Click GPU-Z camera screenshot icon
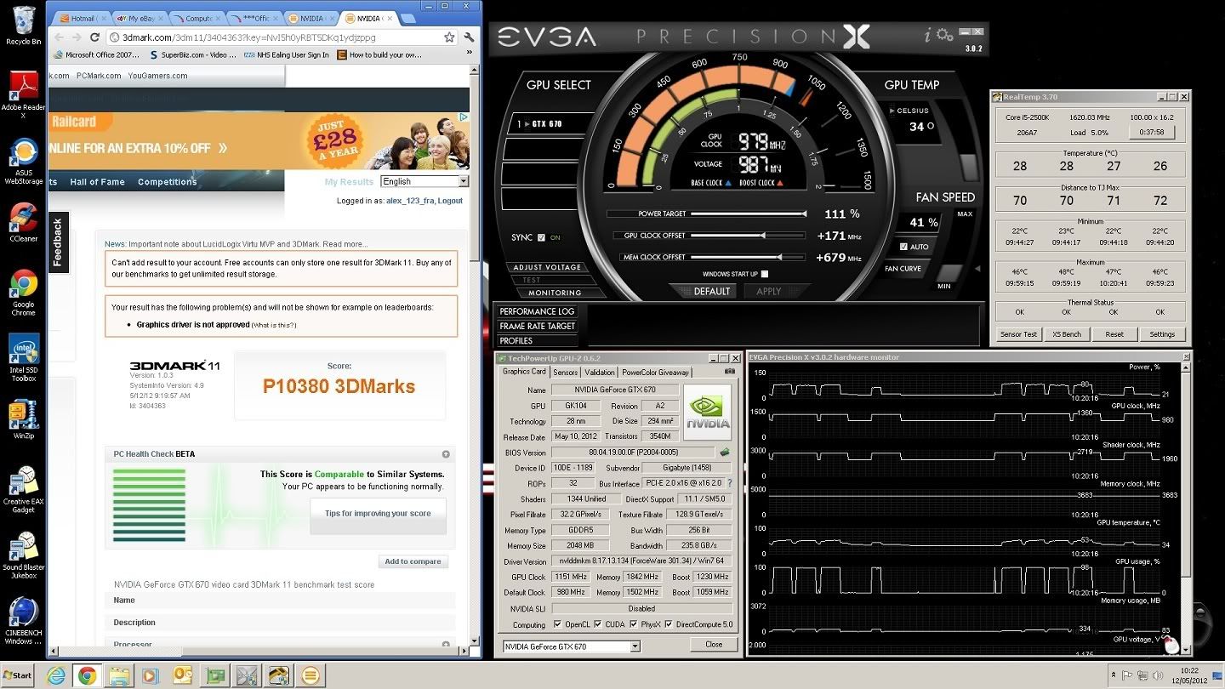 [x=730, y=372]
